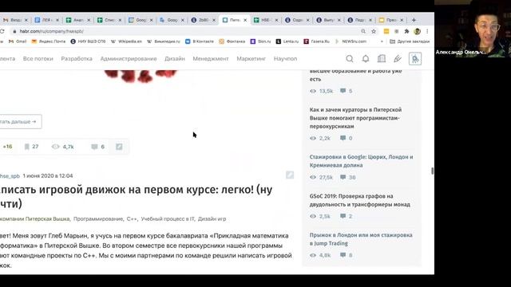Open the tracker list icon next to bell
511x287 pixels.
382,59
